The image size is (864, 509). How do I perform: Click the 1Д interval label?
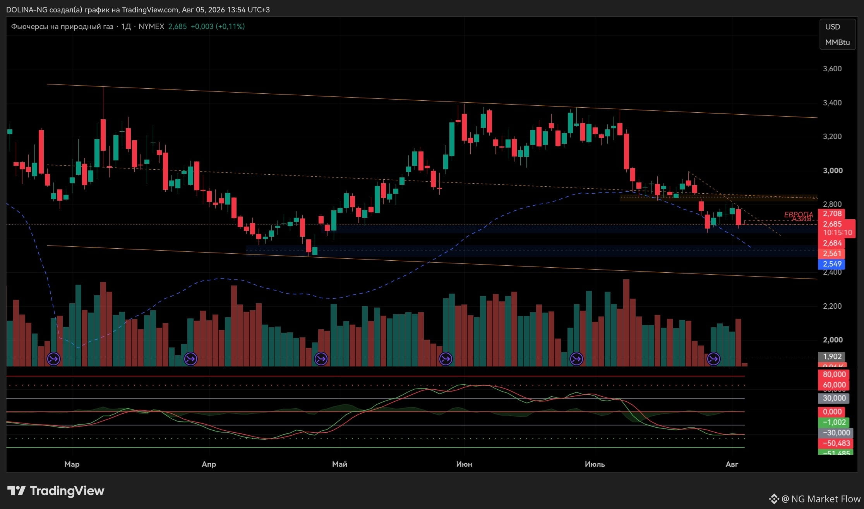point(126,26)
